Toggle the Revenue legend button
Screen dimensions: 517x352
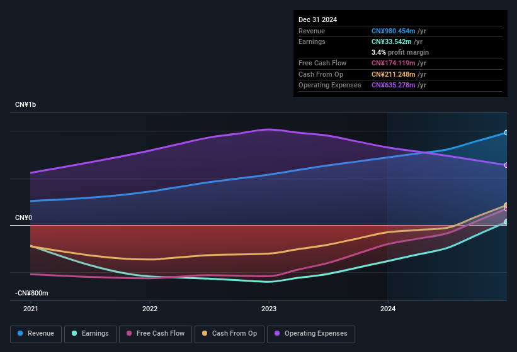click(x=36, y=334)
